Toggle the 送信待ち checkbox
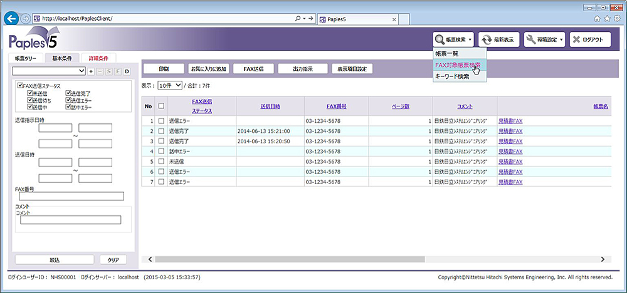This screenshot has height=293, width=627. [29, 100]
